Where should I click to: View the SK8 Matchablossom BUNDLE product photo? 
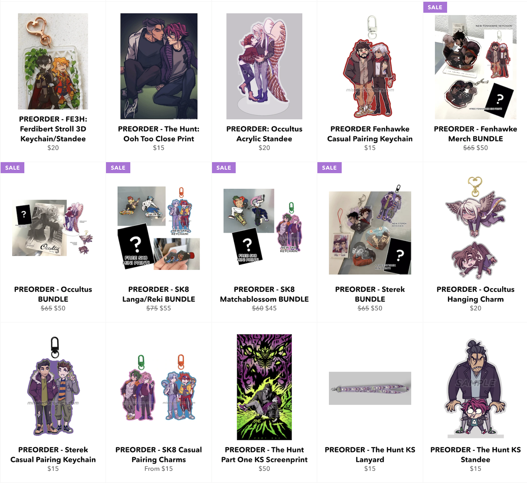(264, 227)
